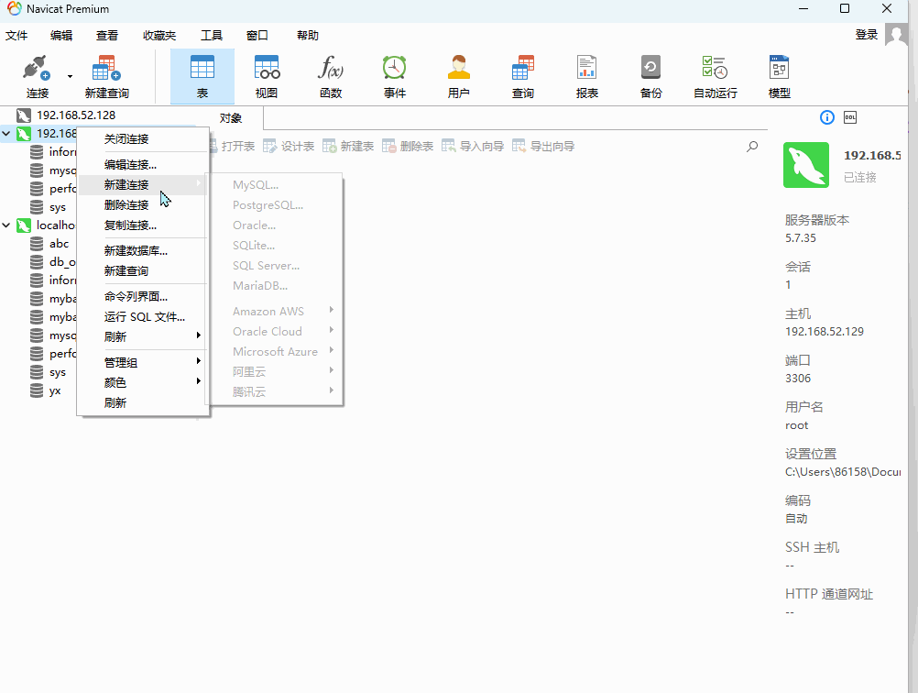
Task: Click the 设计表 button
Action: point(289,147)
